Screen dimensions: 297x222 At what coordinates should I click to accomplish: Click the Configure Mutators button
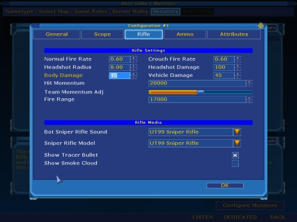click(250, 205)
